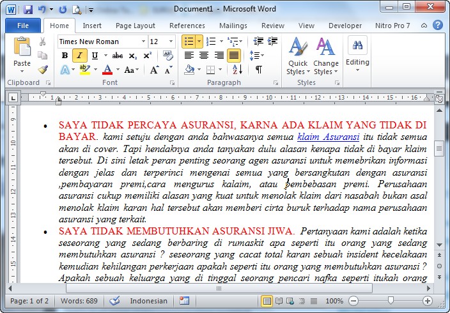Grow font size

(x=155, y=70)
